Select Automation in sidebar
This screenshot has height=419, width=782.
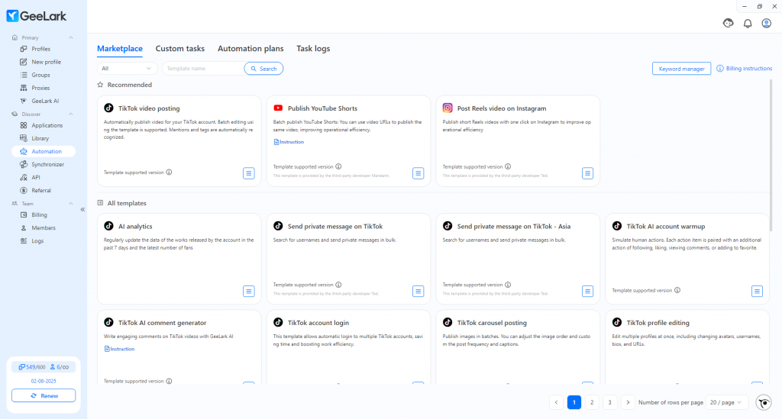44,151
